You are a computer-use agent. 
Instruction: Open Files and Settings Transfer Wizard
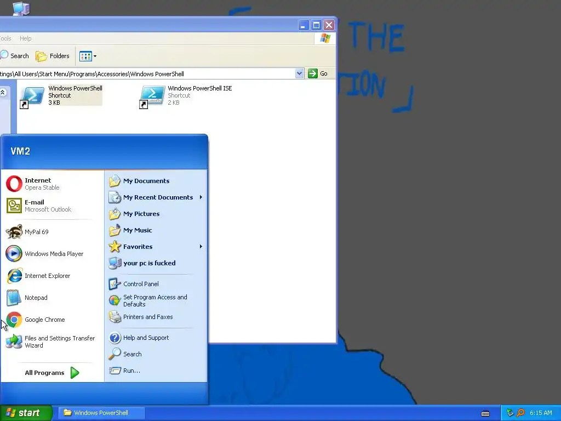[52, 342]
